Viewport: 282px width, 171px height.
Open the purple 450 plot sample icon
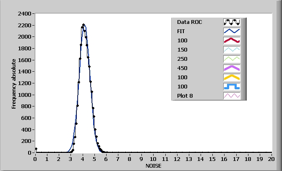click(x=232, y=68)
